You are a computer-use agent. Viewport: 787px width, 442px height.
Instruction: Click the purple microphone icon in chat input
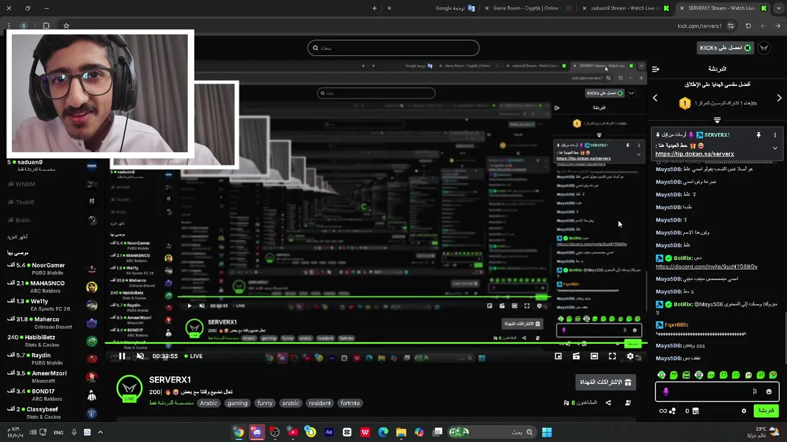[666, 392]
